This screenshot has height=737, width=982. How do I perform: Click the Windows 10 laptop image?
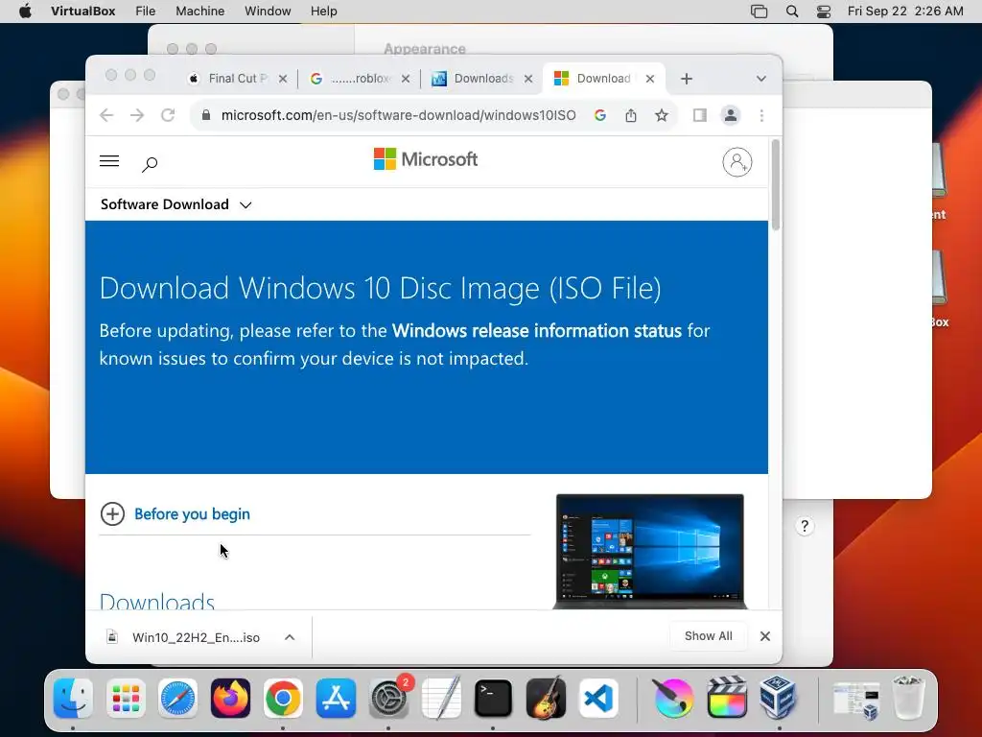coord(650,552)
